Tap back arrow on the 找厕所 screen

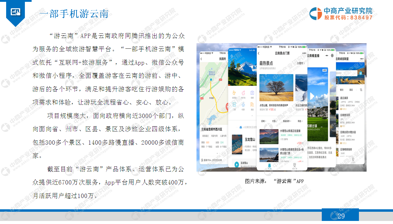point(201,59)
